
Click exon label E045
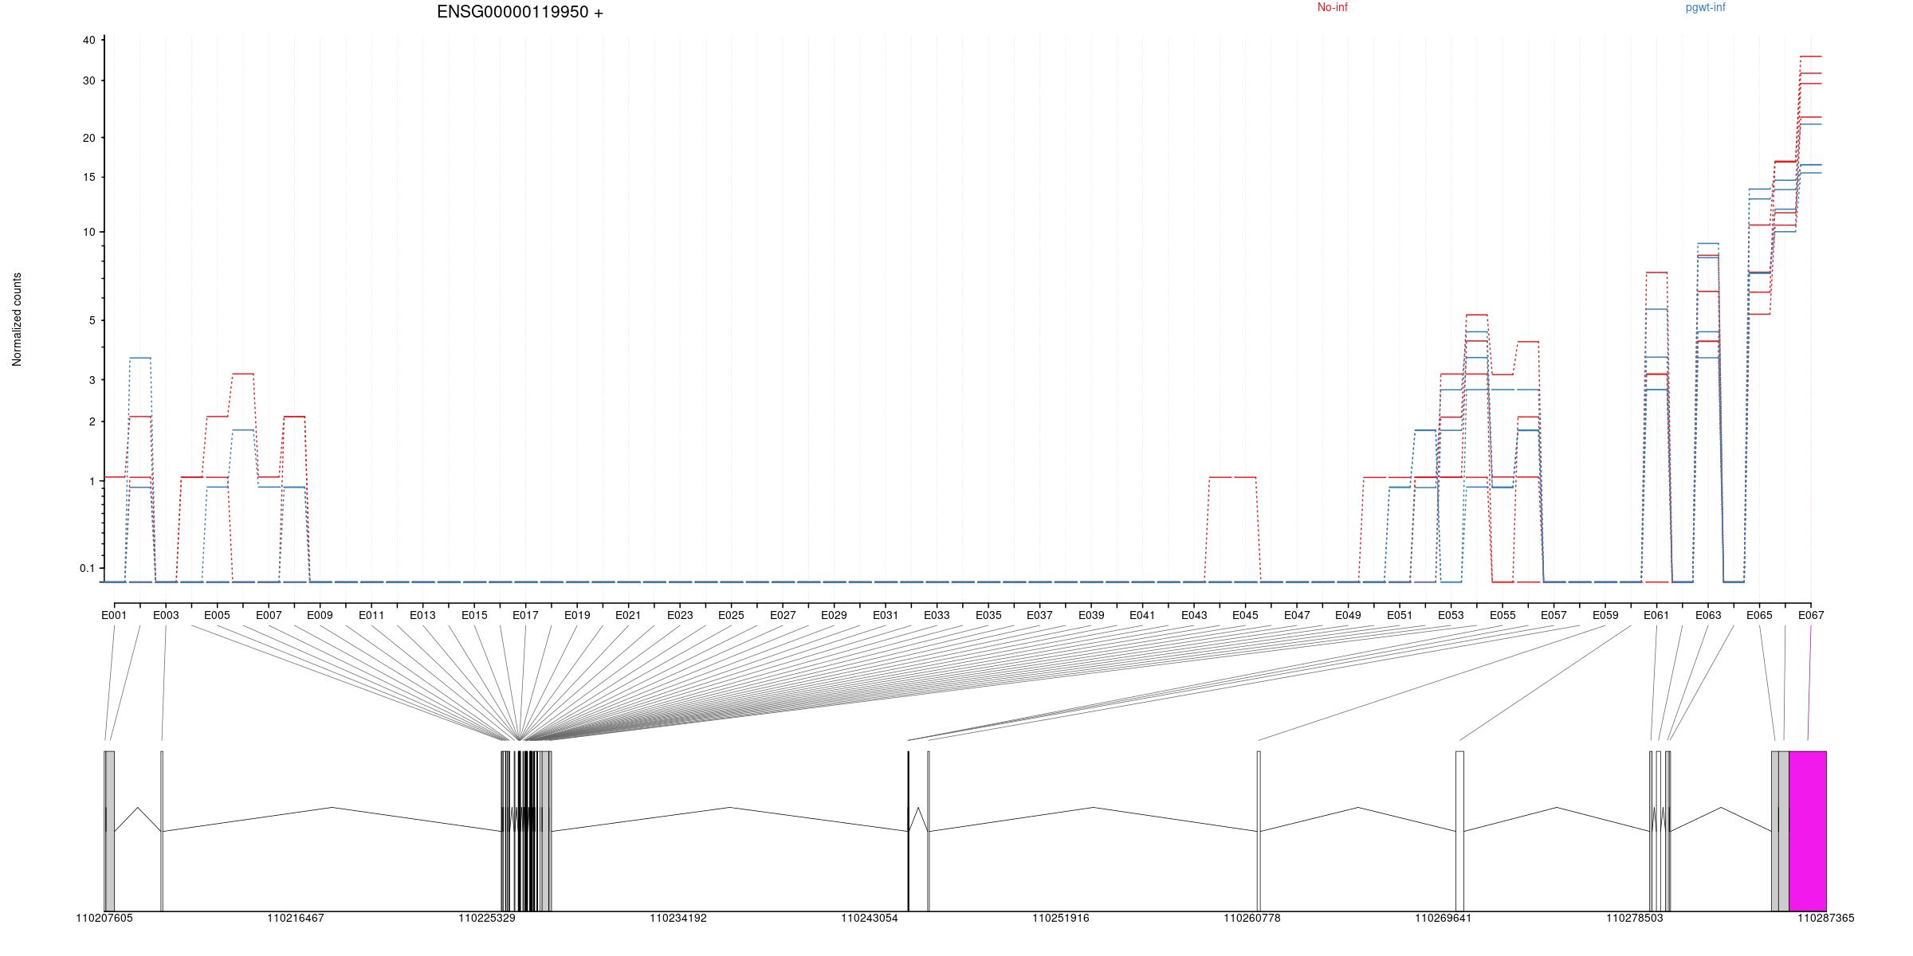(x=1245, y=615)
